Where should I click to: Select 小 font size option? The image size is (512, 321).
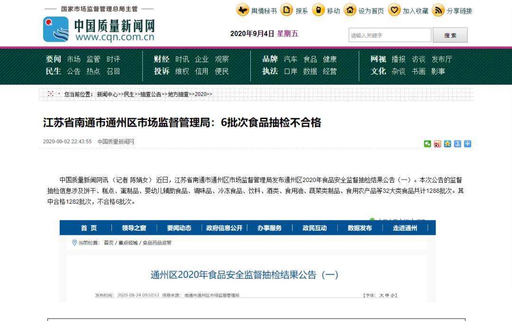pyautogui.click(x=392, y=294)
